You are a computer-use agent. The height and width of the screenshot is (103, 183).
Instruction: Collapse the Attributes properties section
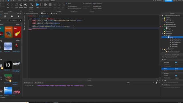coord(163,85)
